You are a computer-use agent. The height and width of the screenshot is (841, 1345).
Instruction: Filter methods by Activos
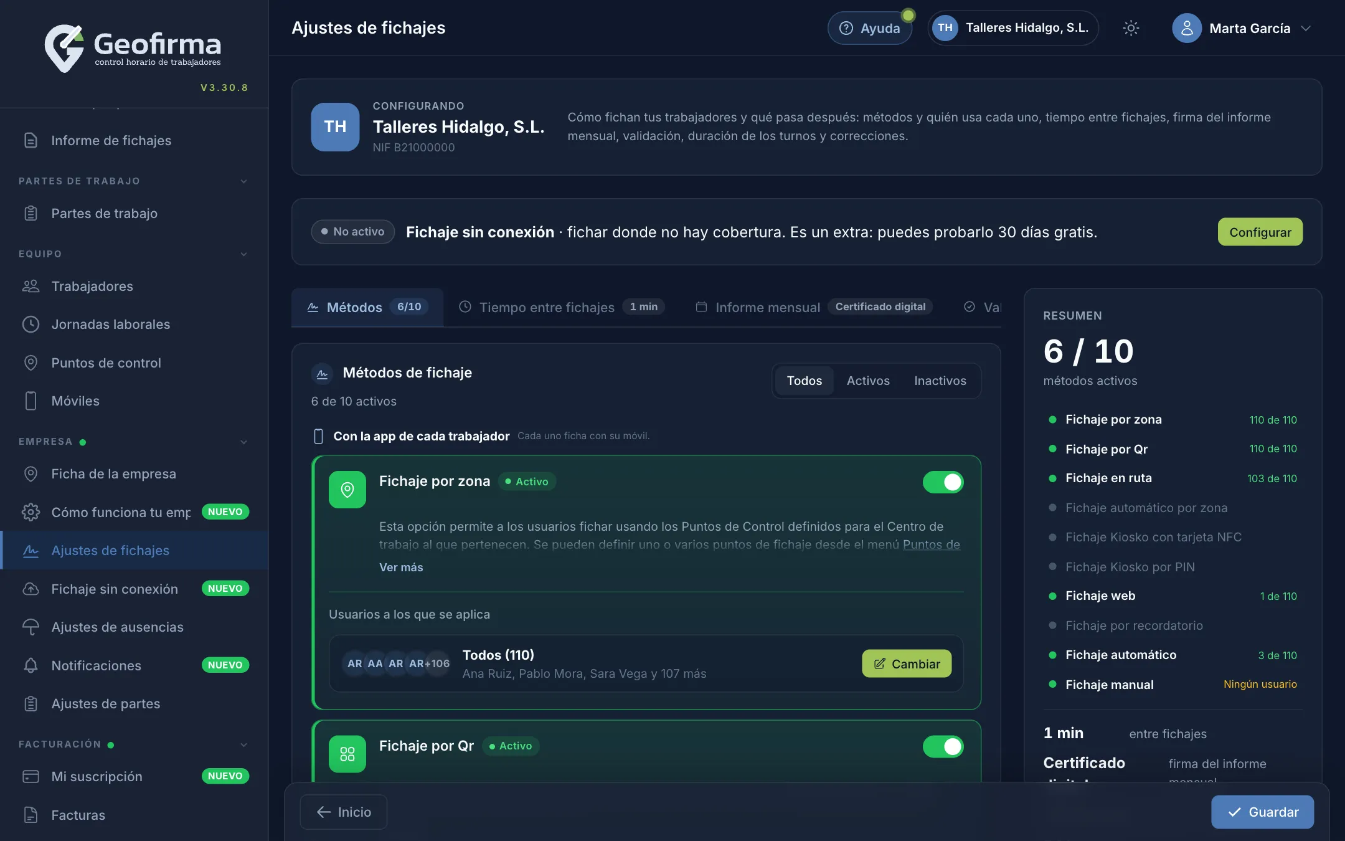[868, 381]
